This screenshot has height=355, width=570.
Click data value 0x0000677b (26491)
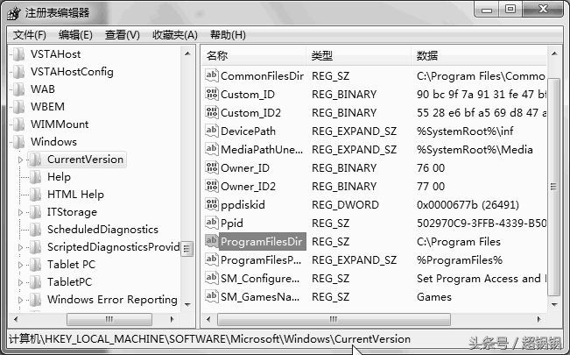[468, 204]
